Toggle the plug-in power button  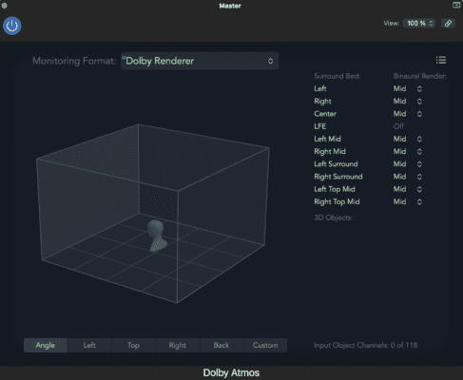(x=12, y=26)
